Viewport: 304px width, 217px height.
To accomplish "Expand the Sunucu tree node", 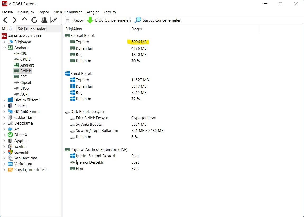I will (4, 106).
